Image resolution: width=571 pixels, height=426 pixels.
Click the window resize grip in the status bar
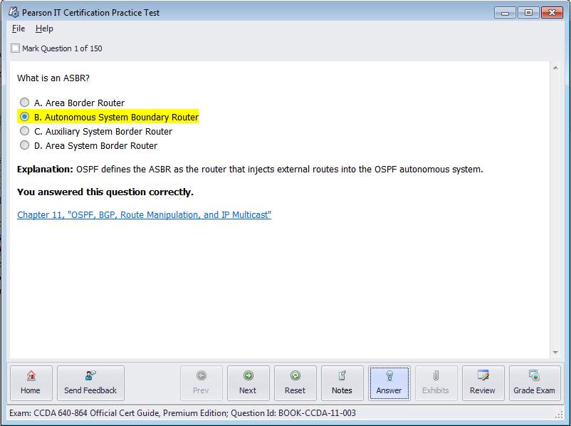[559, 414]
